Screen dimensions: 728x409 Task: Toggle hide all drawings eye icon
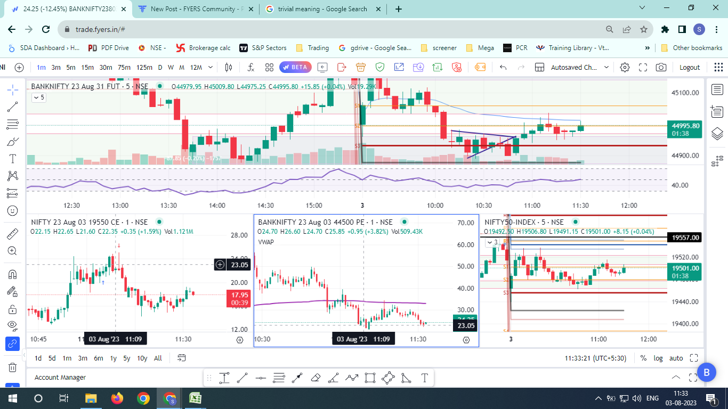[x=13, y=325]
